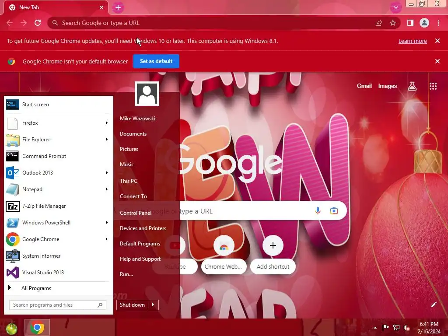Open Notepad from start menu
Viewport: 448px width, 336px height.
coord(54,189)
